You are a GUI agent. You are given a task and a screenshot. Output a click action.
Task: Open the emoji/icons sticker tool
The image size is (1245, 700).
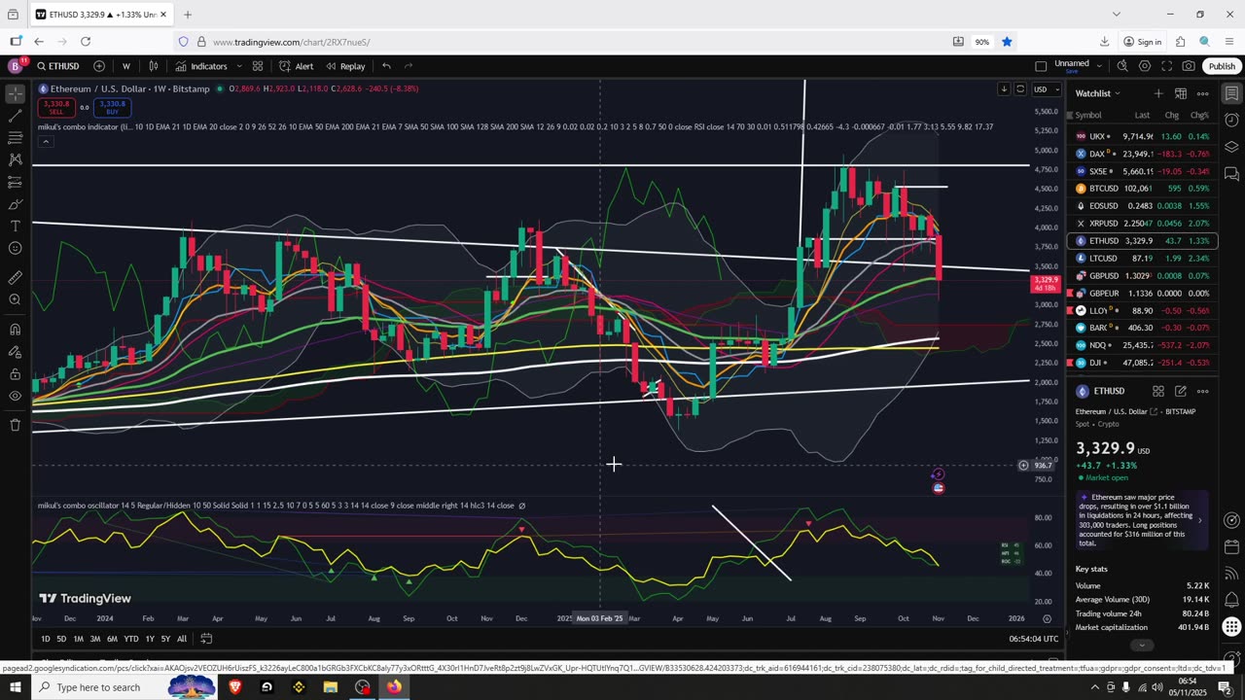(x=15, y=248)
